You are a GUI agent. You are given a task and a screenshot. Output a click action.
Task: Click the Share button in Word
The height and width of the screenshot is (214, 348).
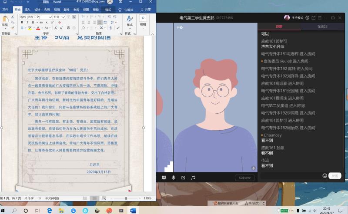pyautogui.click(x=146, y=9)
